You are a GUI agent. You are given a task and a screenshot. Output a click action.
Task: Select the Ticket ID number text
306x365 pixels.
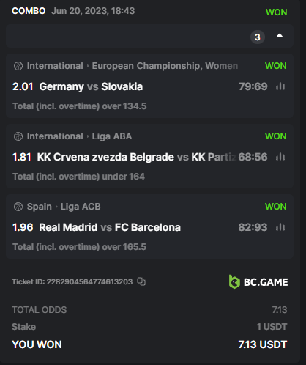(89, 281)
